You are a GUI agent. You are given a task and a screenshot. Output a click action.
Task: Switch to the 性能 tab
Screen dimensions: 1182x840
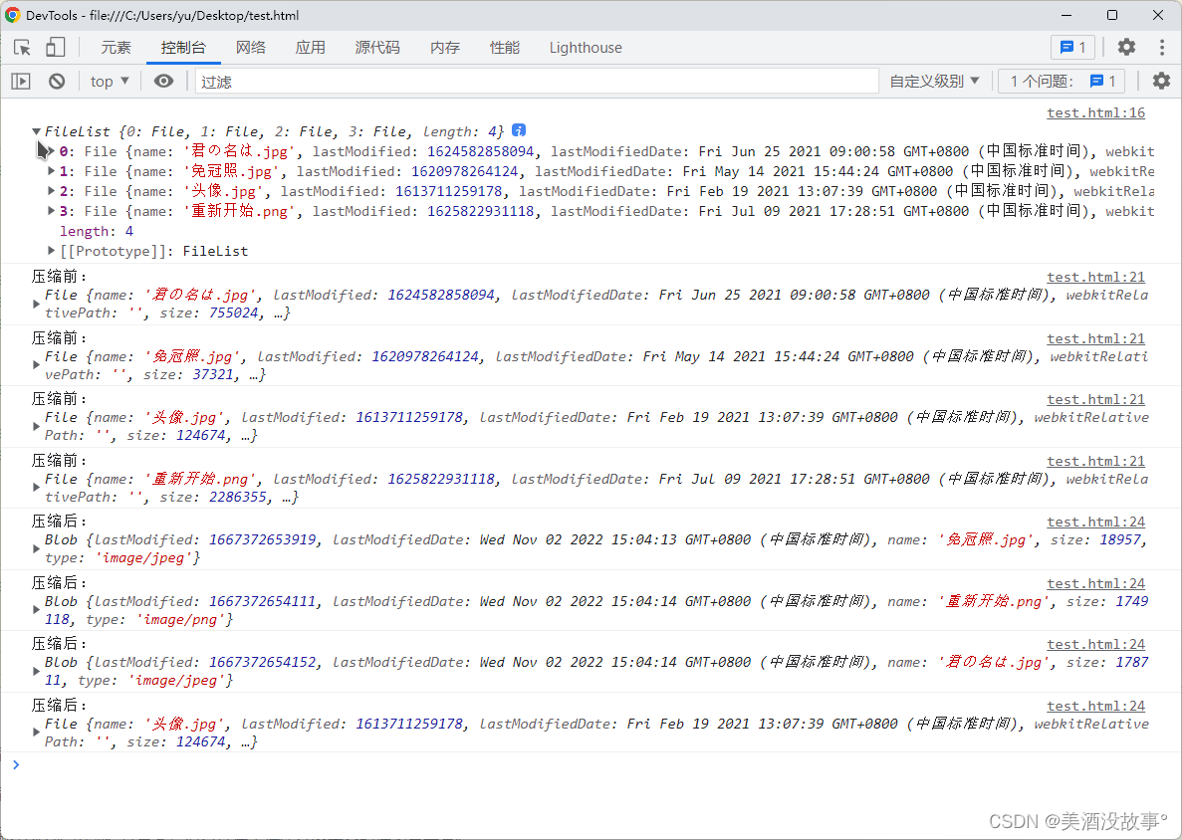505,48
